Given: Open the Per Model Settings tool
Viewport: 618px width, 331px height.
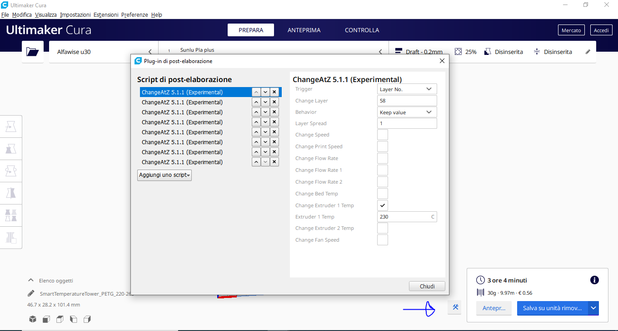Looking at the screenshot, I should [x=11, y=215].
